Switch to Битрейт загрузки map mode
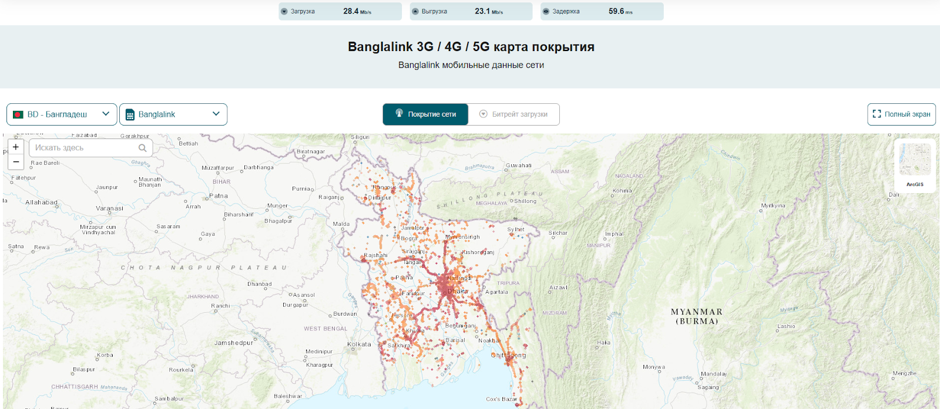This screenshot has width=940, height=409. (513, 114)
